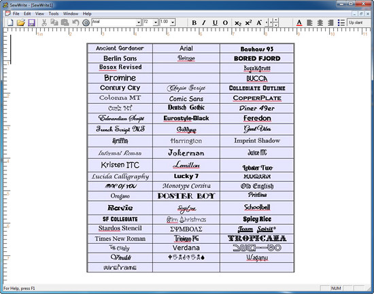
Task: Click the 'Jokerman' font sample
Action: click(x=186, y=153)
